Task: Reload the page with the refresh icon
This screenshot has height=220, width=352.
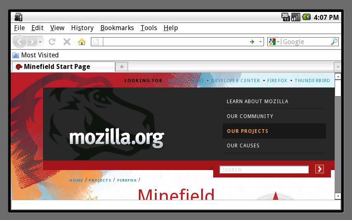Action: click(x=52, y=42)
